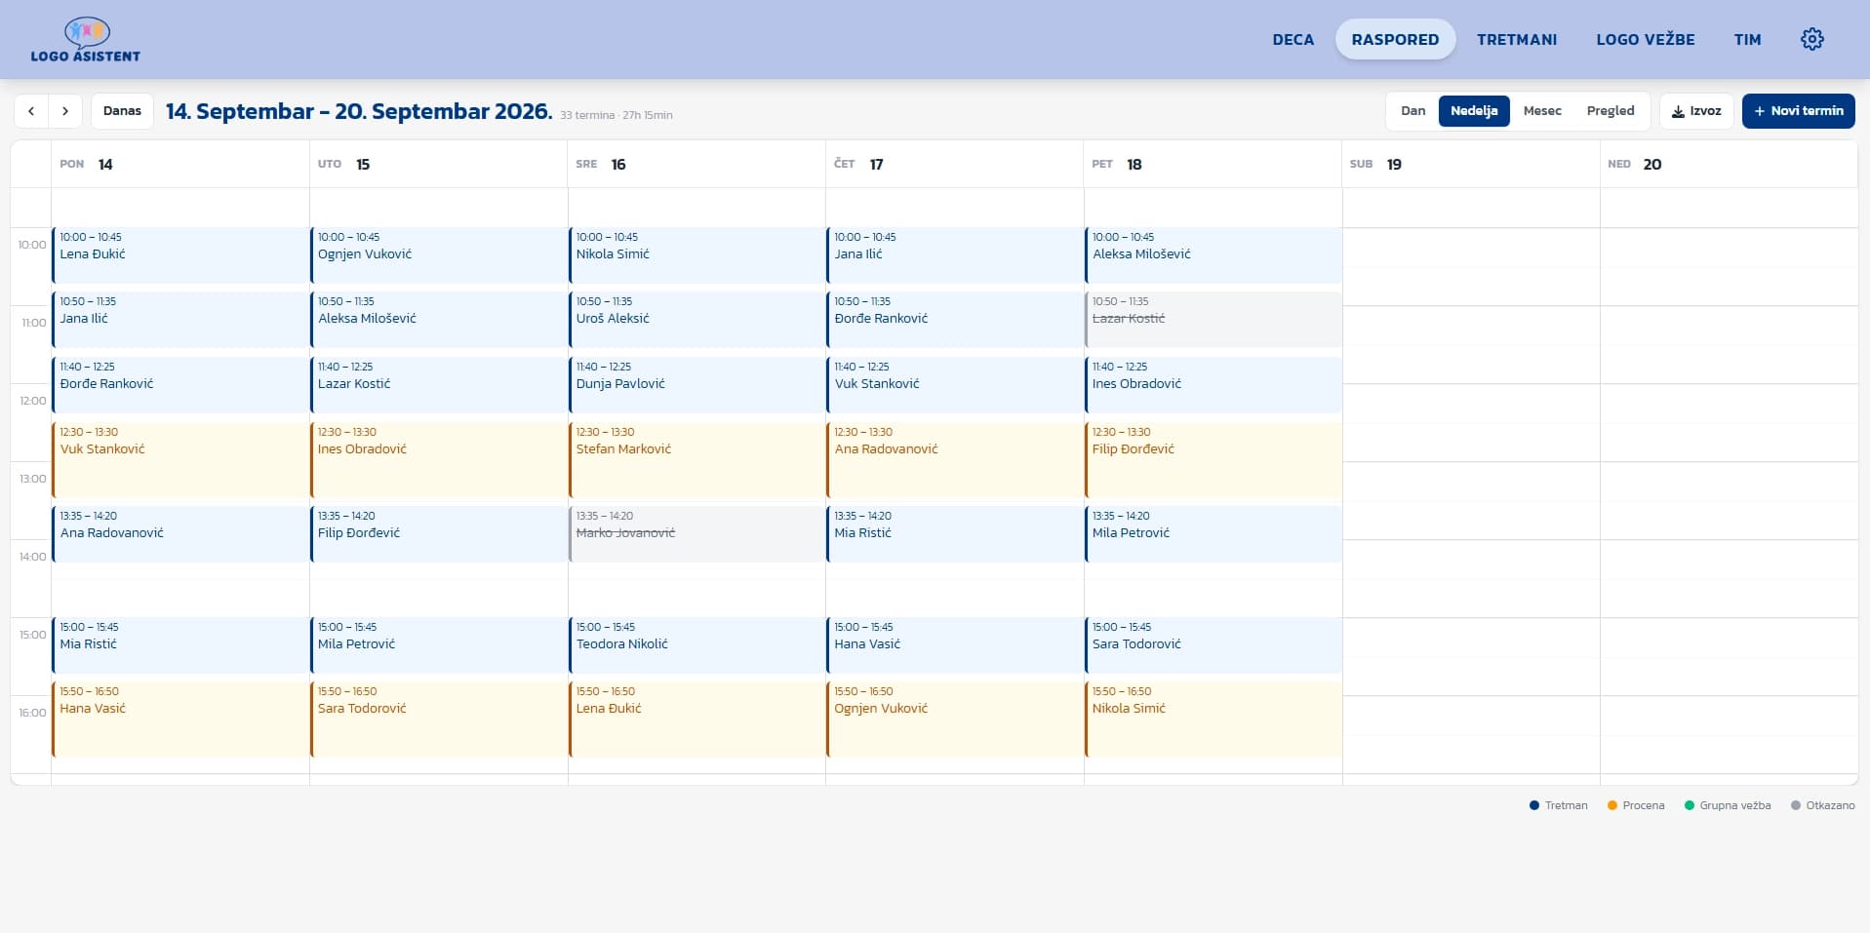Image resolution: width=1870 pixels, height=933 pixels.
Task: Open settings via the gear icon
Action: [1811, 39]
